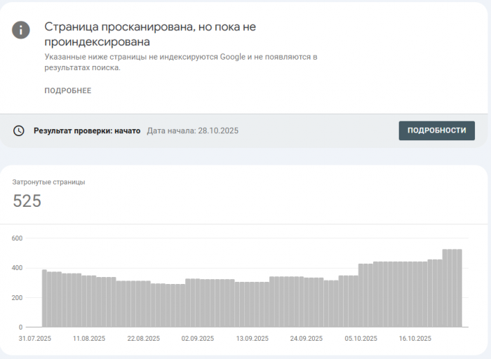Click the 200 axis label

pos(18,298)
